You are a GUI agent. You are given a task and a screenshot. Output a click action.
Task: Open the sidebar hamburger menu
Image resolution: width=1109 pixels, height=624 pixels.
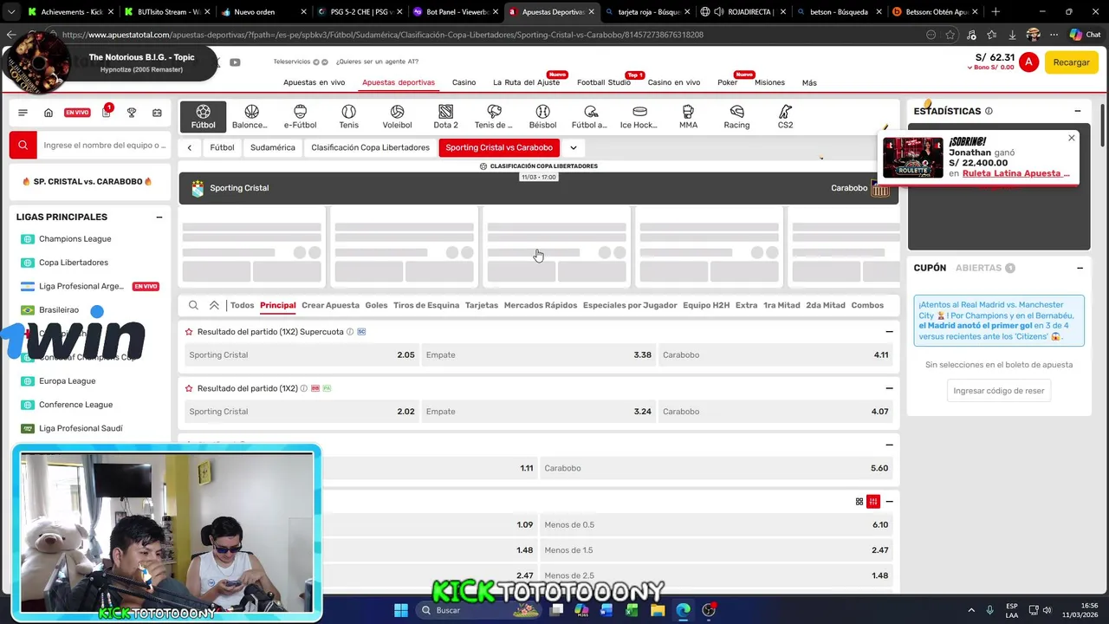pyautogui.click(x=23, y=113)
